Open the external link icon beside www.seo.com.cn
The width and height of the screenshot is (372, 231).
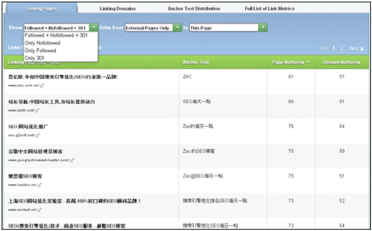tap(42, 86)
